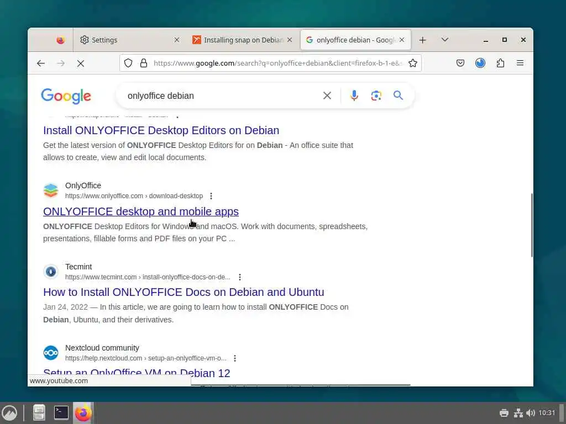566x424 pixels.
Task: Search by image with the Lens icon
Action: [x=376, y=96]
